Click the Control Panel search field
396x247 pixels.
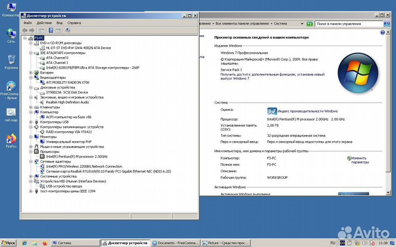pyautogui.click(x=352, y=24)
